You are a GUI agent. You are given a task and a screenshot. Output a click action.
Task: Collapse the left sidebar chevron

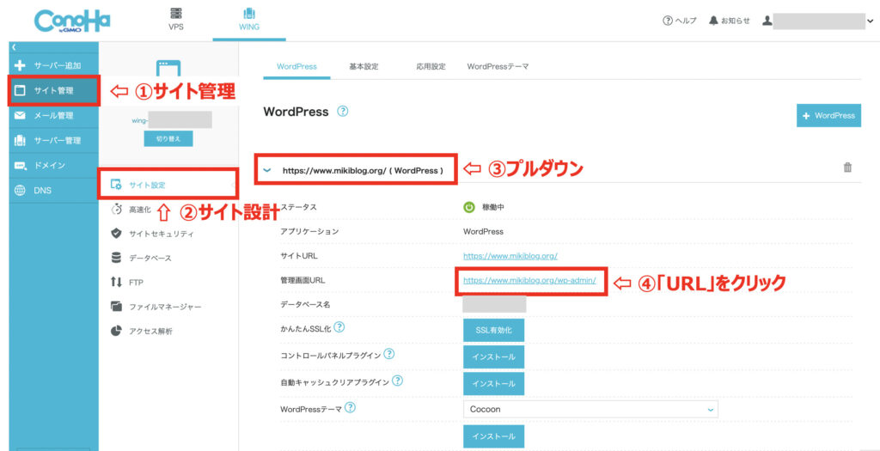[x=14, y=47]
